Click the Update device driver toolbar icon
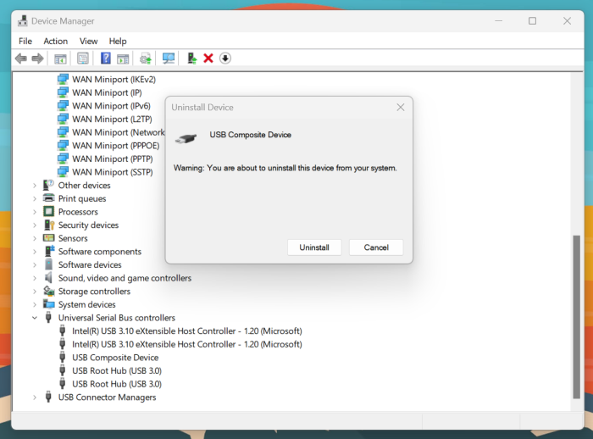593x439 pixels. coord(146,58)
